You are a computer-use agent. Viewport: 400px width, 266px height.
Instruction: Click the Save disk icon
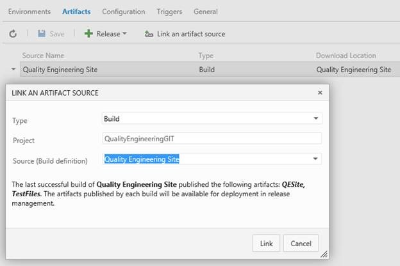coord(42,33)
